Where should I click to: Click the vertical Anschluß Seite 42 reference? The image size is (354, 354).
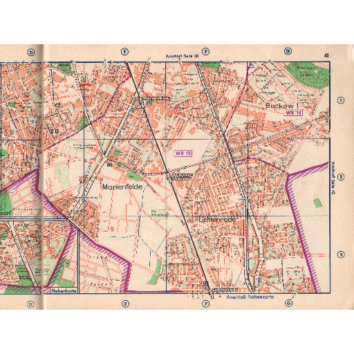[x=333, y=178]
